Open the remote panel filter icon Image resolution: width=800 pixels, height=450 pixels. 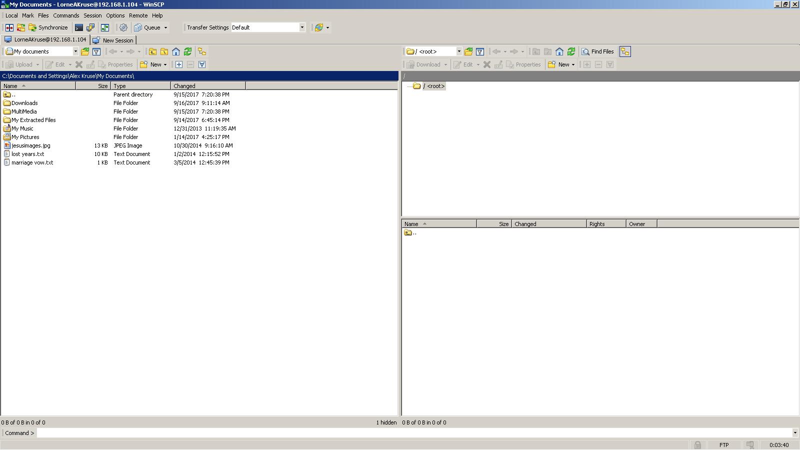click(x=480, y=51)
